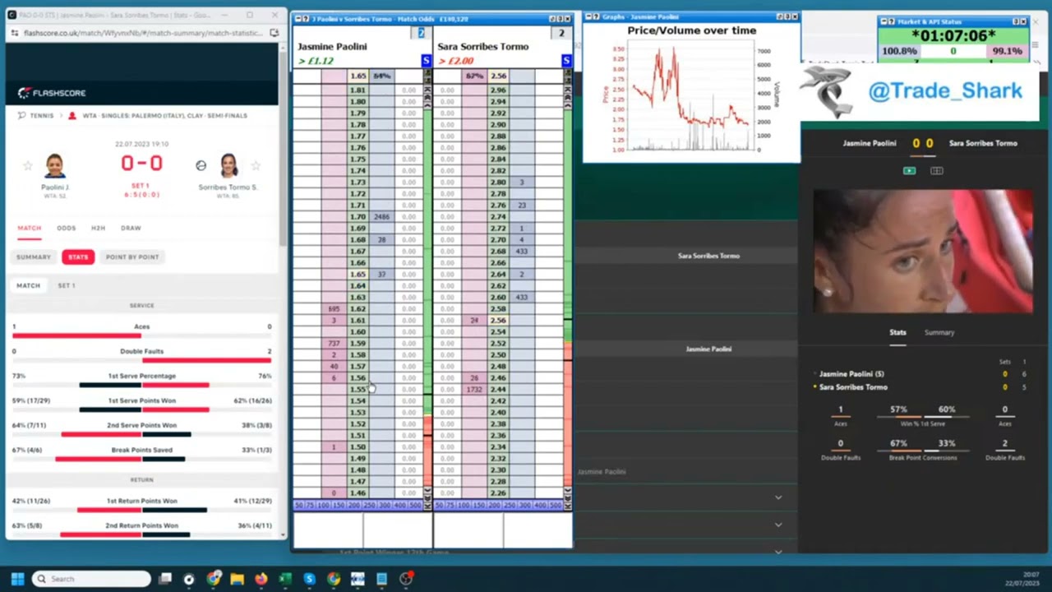Click the TENNIS breadcrumb link
Image resolution: width=1052 pixels, height=592 pixels.
41,116
